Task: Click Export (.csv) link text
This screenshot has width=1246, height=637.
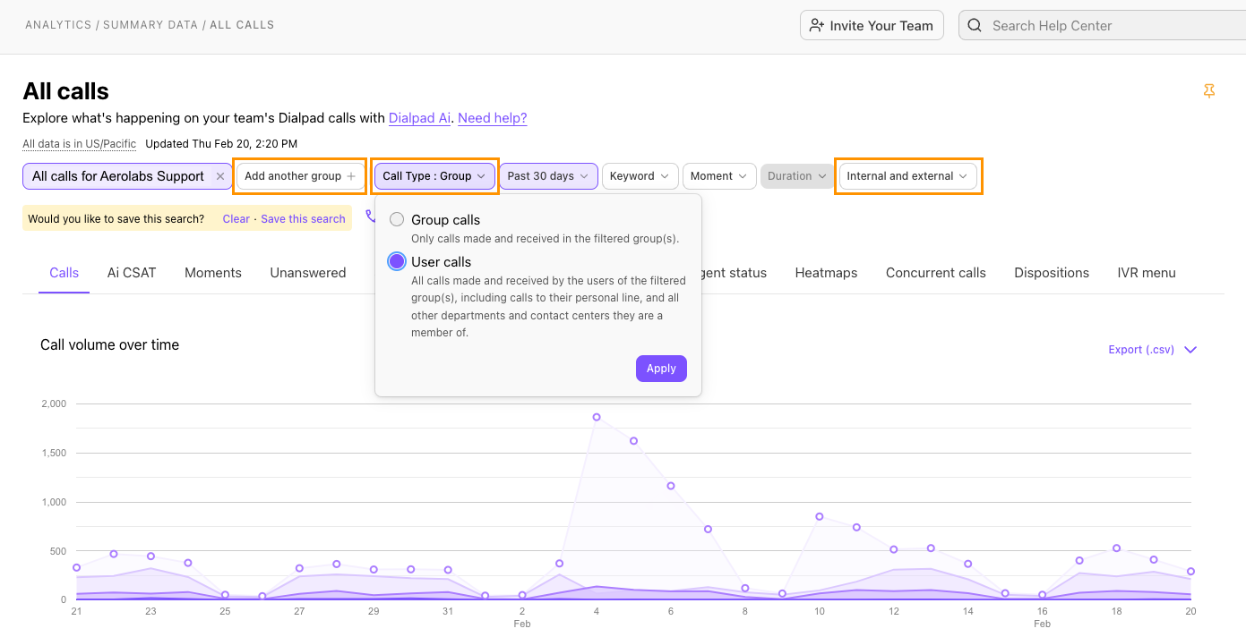Action: point(1141,350)
